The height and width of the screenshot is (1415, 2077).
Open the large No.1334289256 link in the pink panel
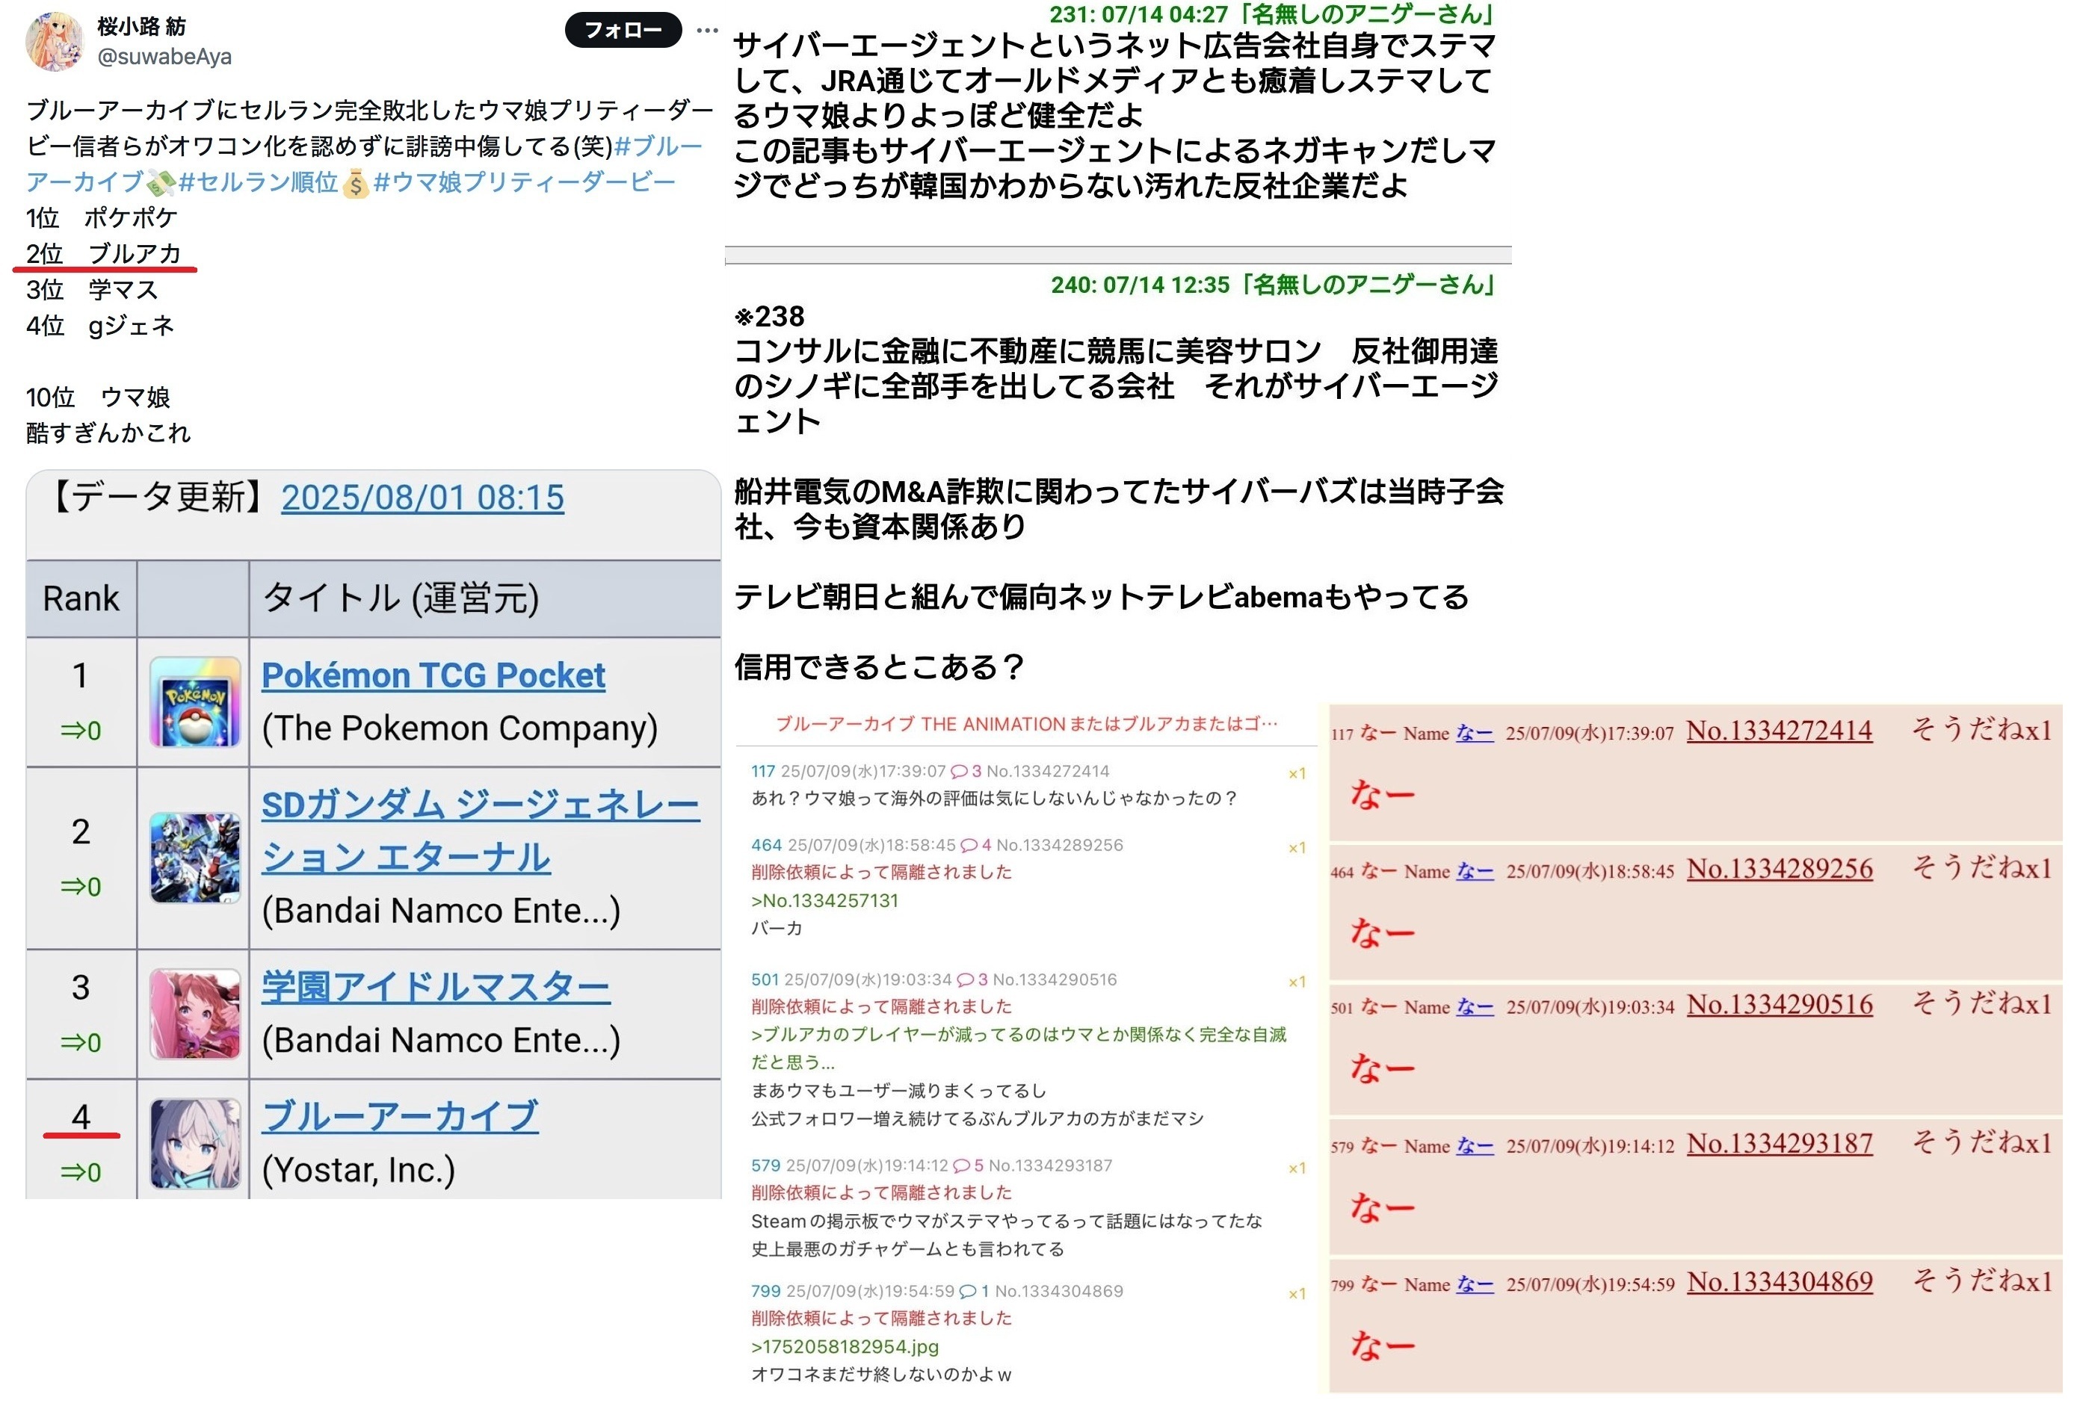click(1780, 869)
